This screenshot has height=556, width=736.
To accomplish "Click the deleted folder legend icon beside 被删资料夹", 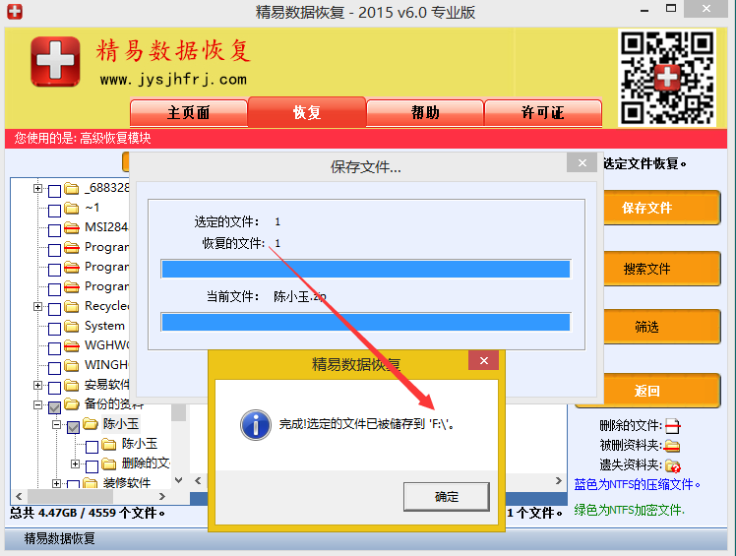I will (673, 446).
